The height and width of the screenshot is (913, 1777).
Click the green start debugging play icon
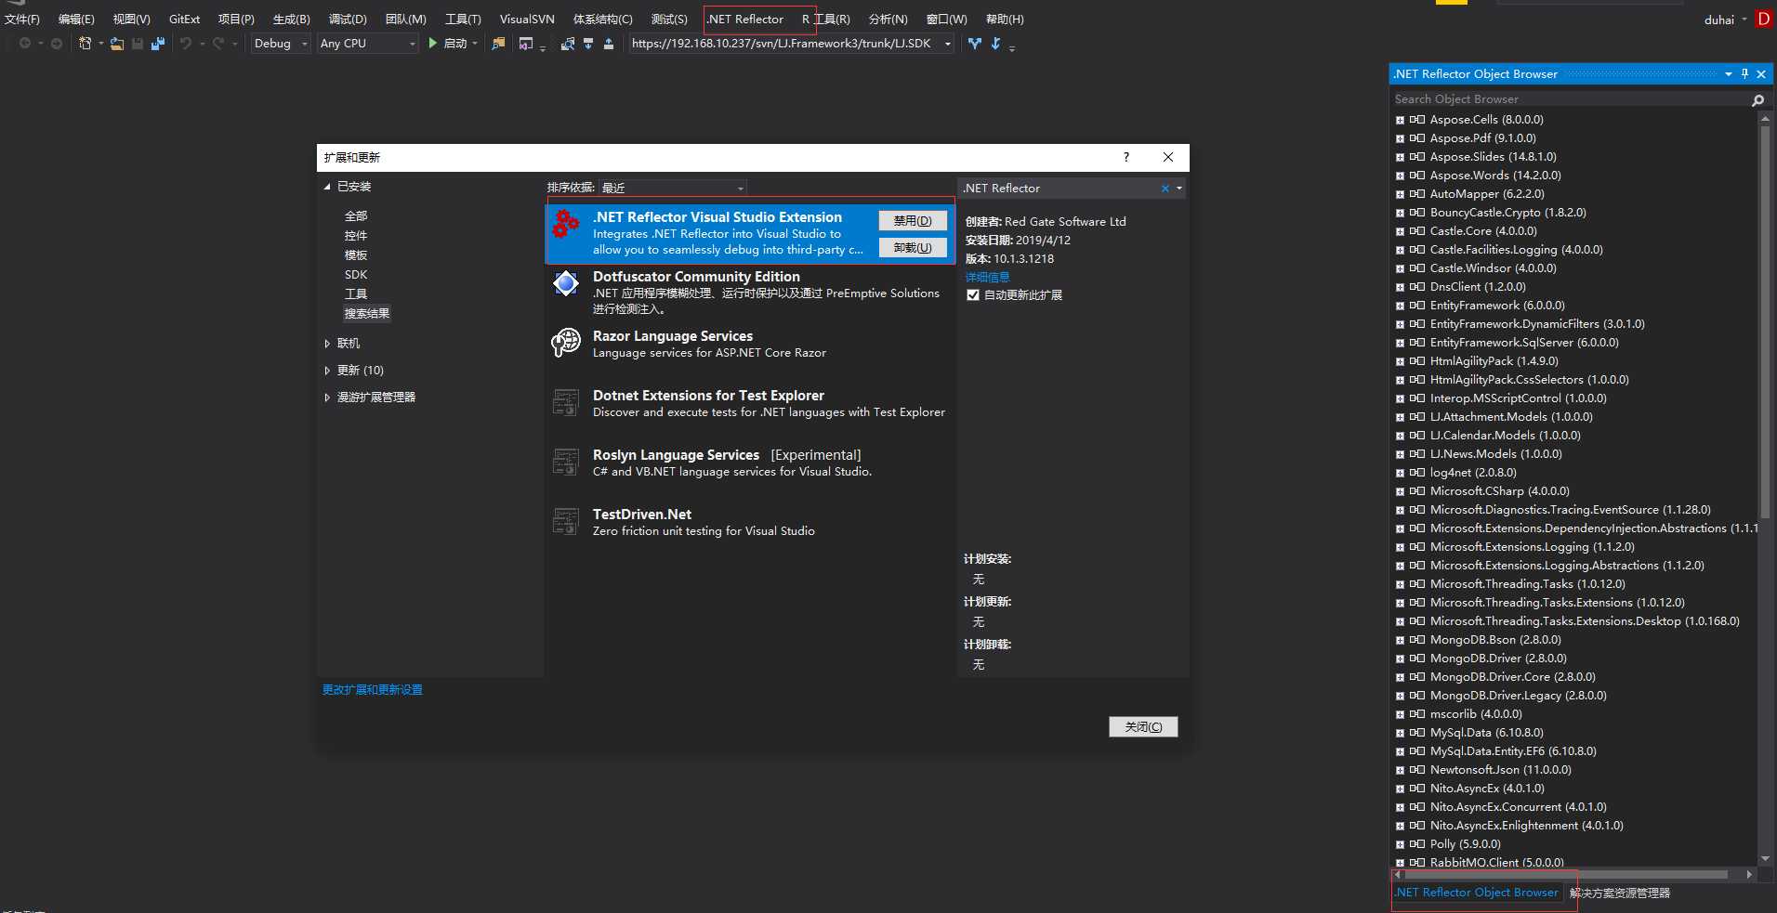(432, 43)
